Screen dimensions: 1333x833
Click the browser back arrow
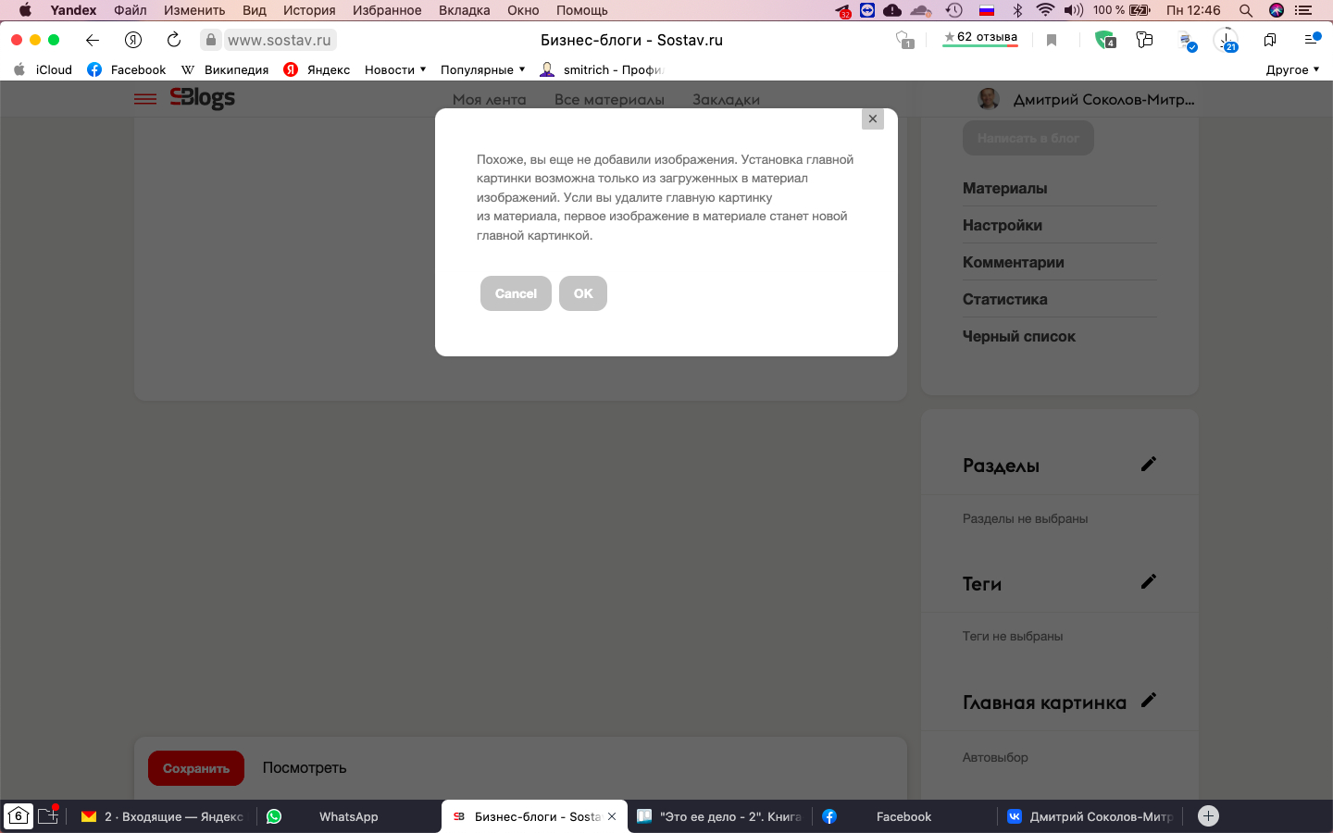tap(92, 40)
